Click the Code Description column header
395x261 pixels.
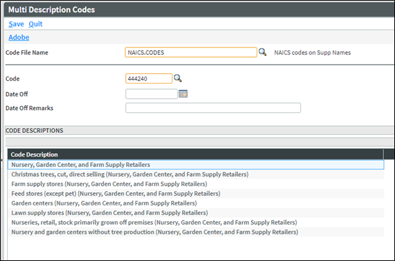(x=195, y=155)
